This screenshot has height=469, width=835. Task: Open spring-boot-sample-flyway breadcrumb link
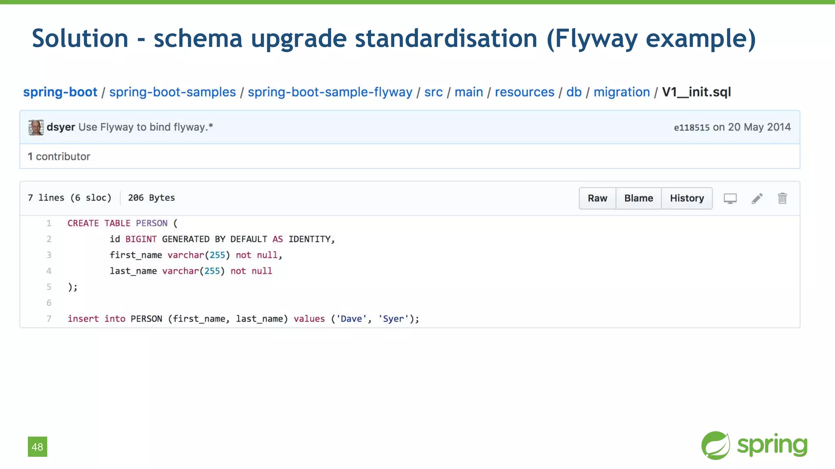pos(330,92)
